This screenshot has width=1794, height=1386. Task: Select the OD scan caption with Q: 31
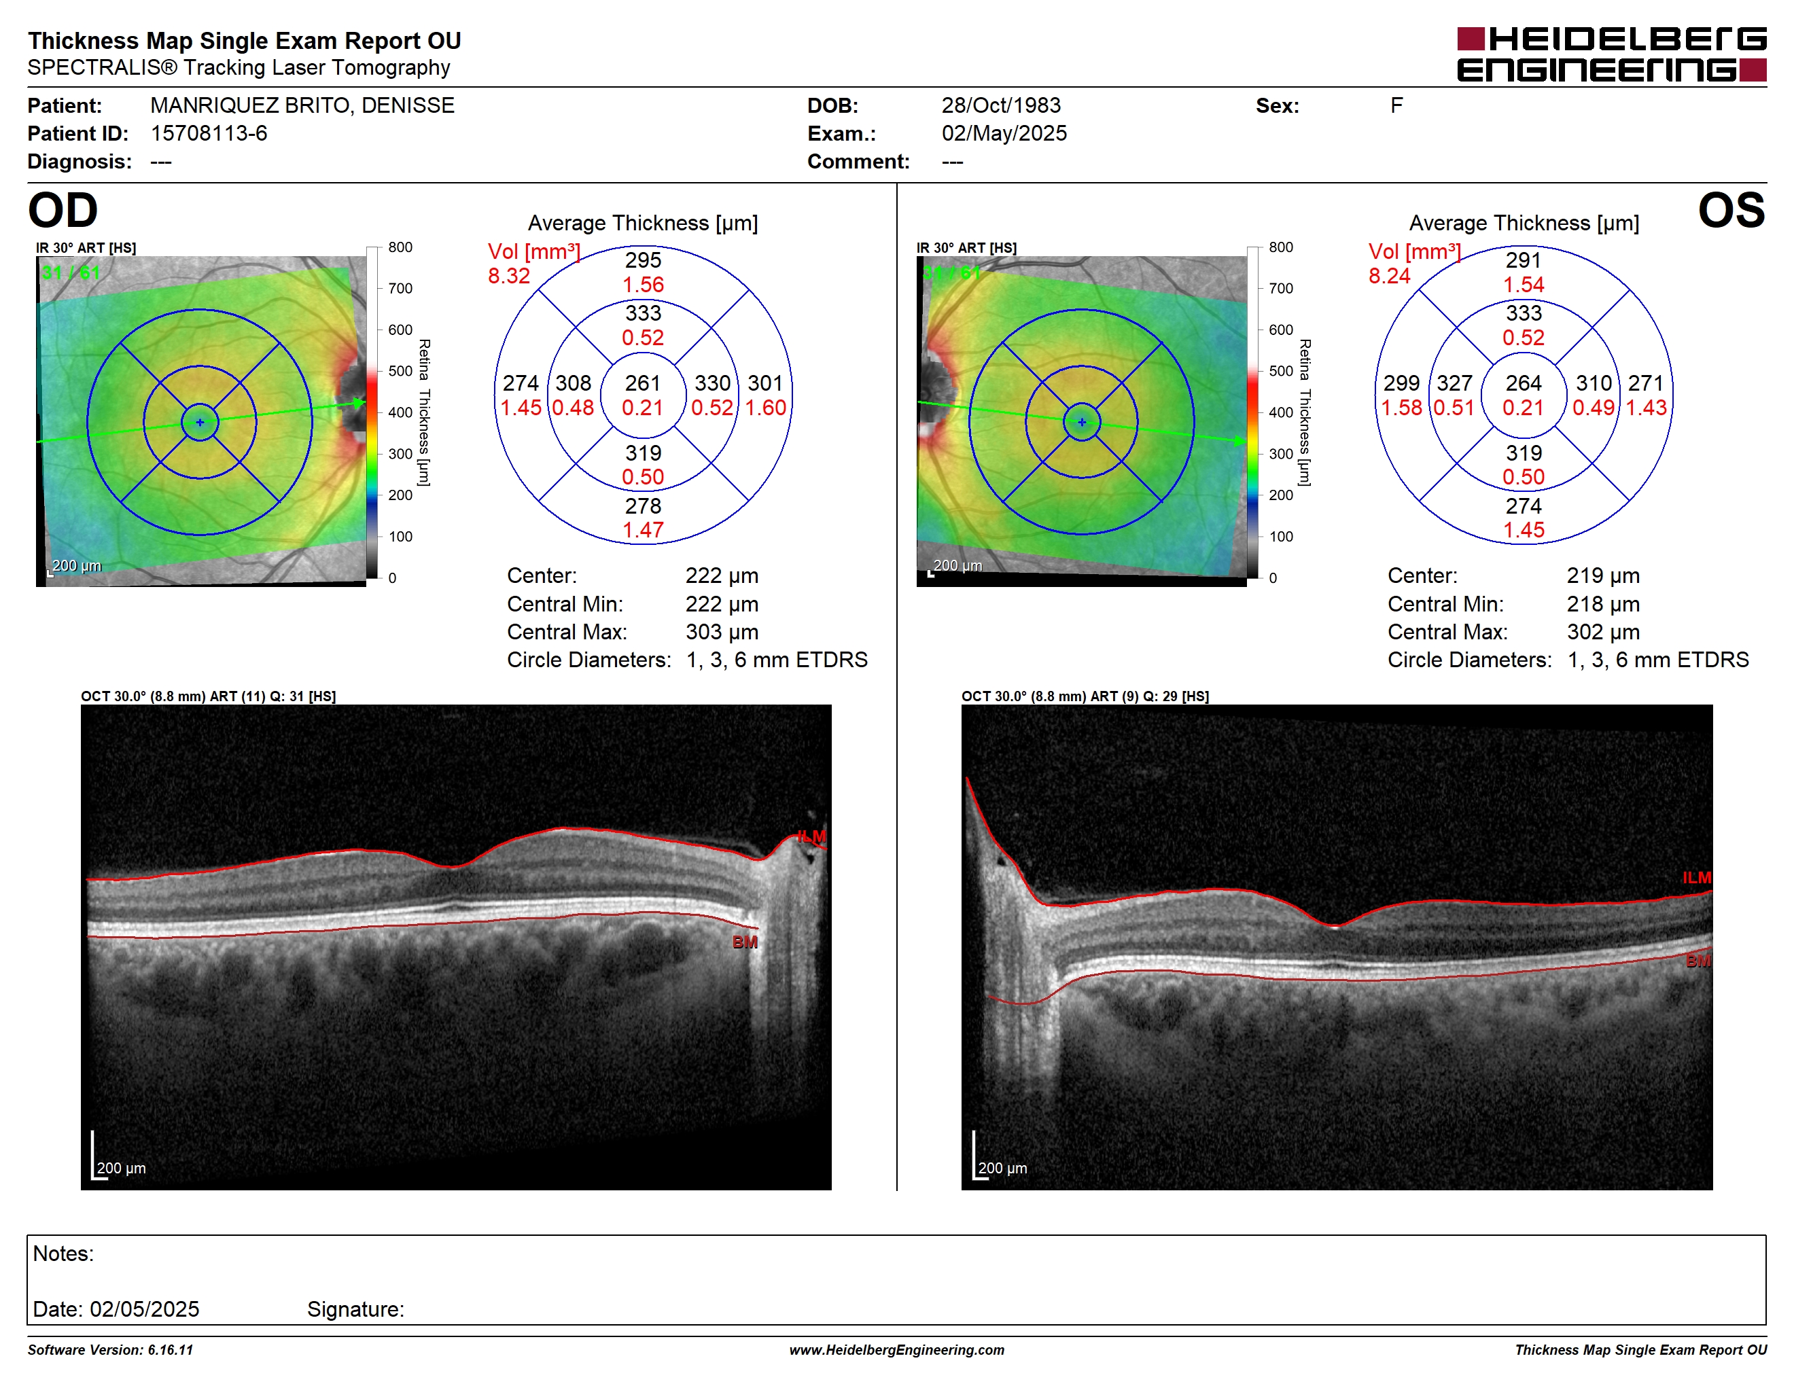tap(208, 696)
